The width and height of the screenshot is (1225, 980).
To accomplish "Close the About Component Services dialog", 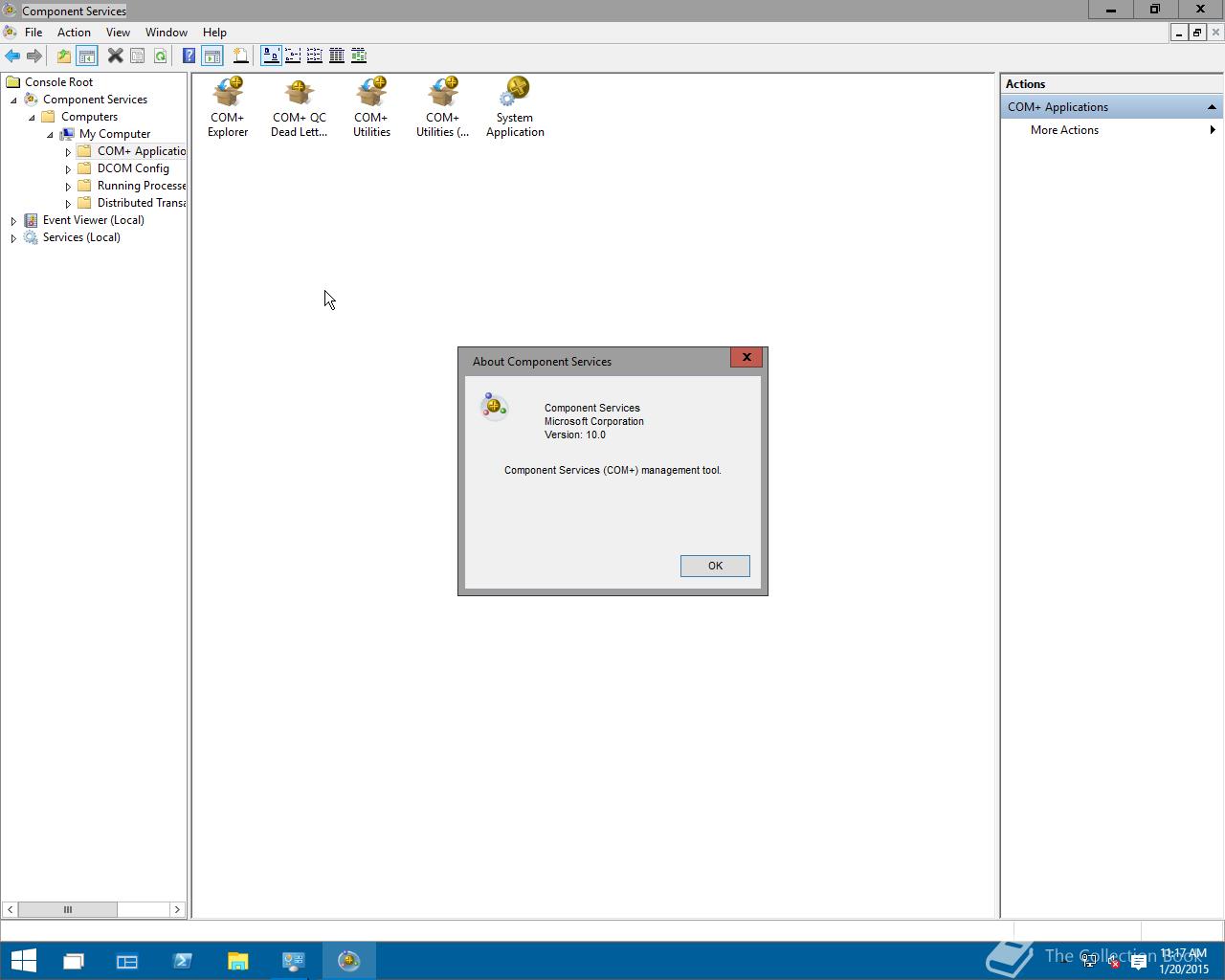I will point(746,357).
